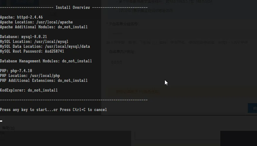Viewport: 257px width, 146px height.
Task: Click the 'MySQL Location: /usr/local/mysql' line
Action: click(34, 42)
